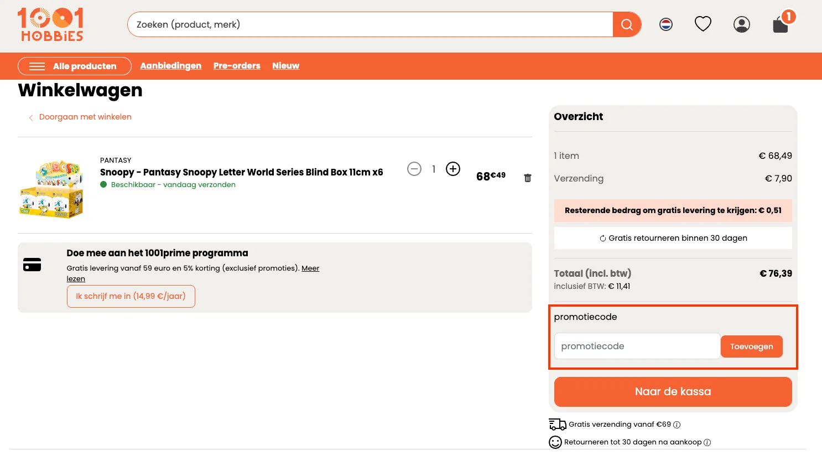Open the Alle producten menu

[75, 66]
